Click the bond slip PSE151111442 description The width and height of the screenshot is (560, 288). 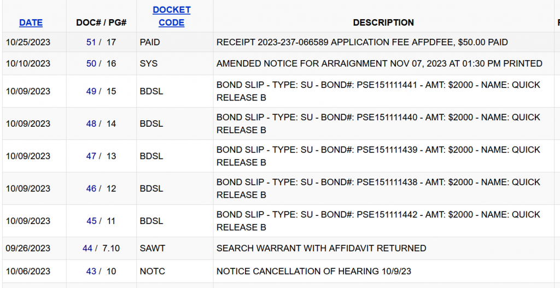point(378,221)
